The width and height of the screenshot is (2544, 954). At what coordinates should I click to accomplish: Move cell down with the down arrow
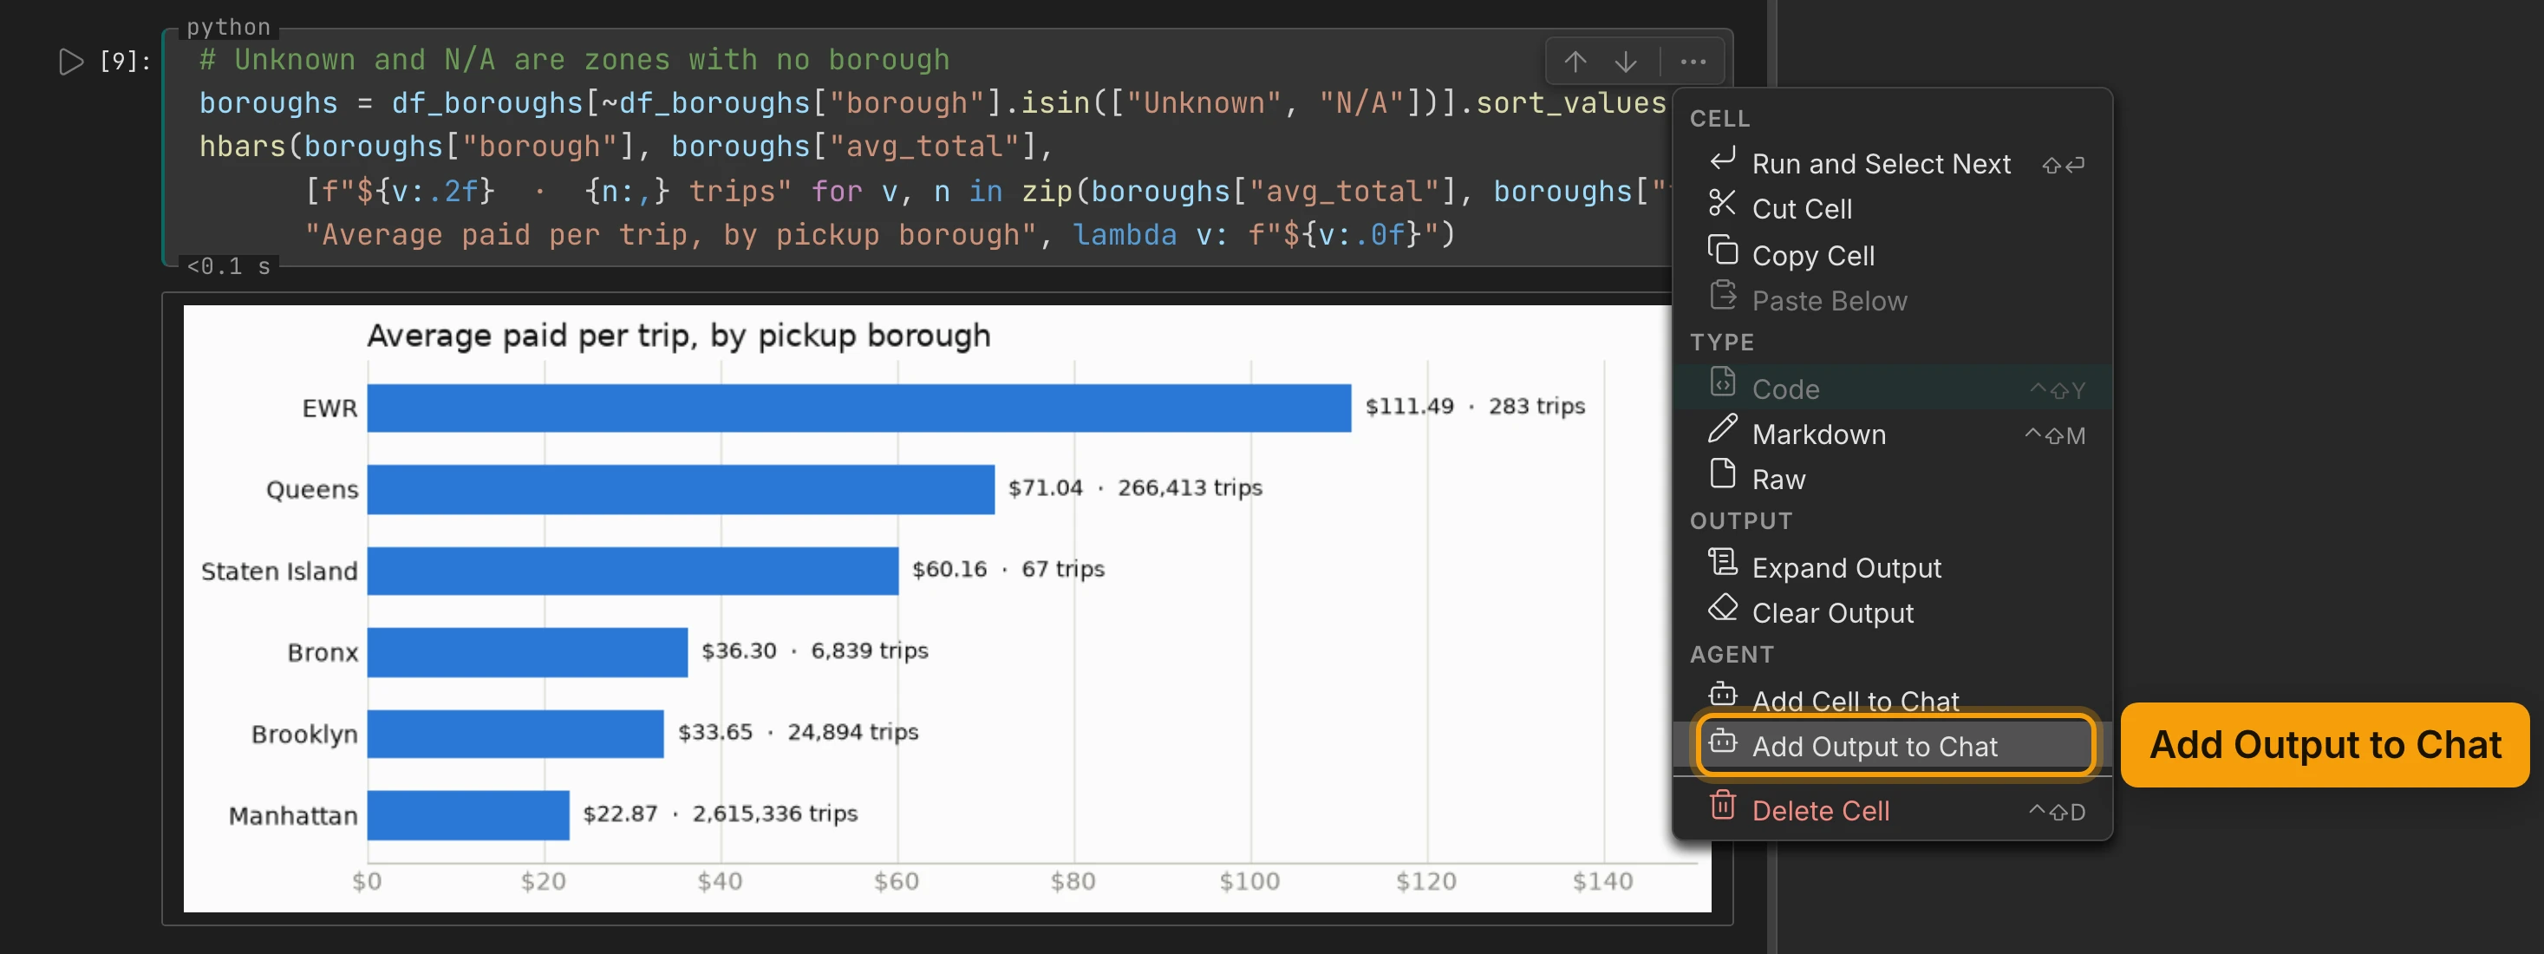1626,62
